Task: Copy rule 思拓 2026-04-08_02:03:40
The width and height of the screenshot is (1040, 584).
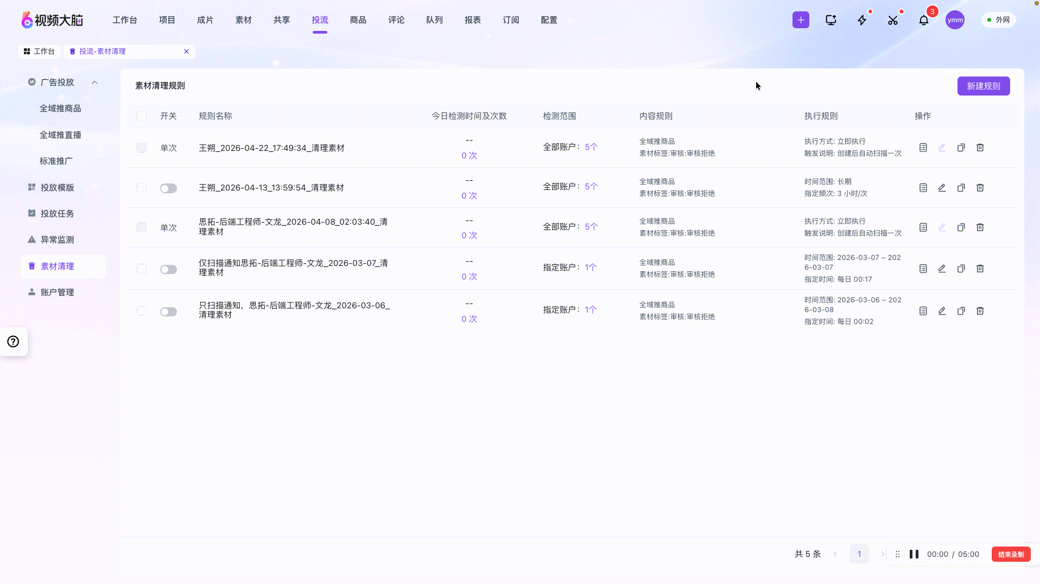Action: coord(961,227)
